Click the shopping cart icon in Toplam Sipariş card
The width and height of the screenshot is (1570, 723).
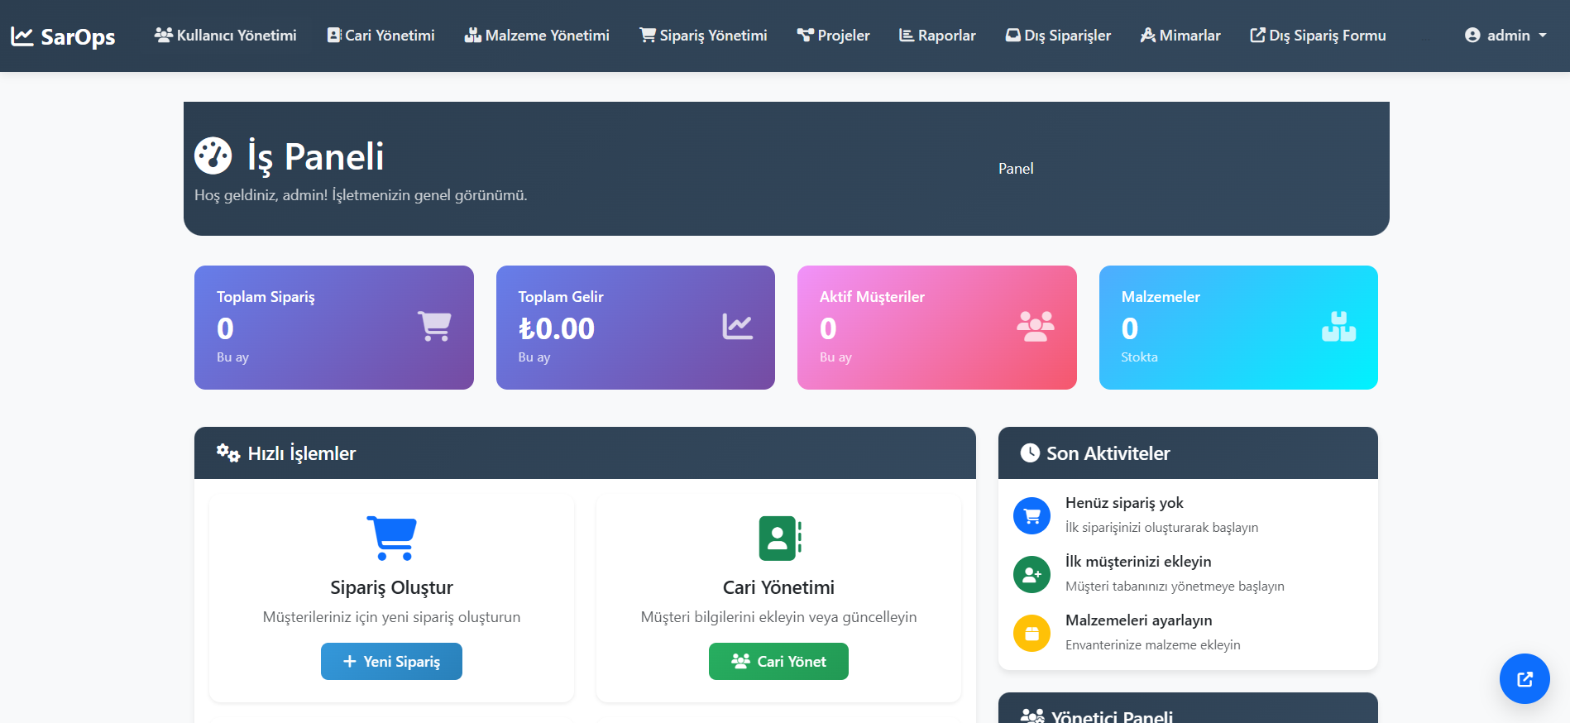pos(434,327)
